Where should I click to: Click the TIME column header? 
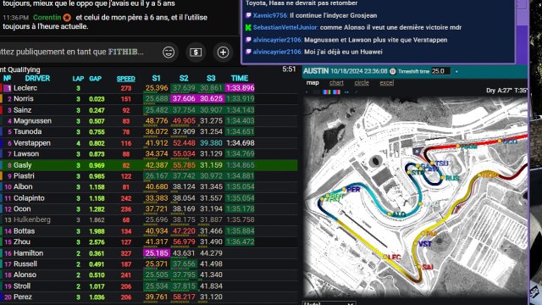[240, 78]
